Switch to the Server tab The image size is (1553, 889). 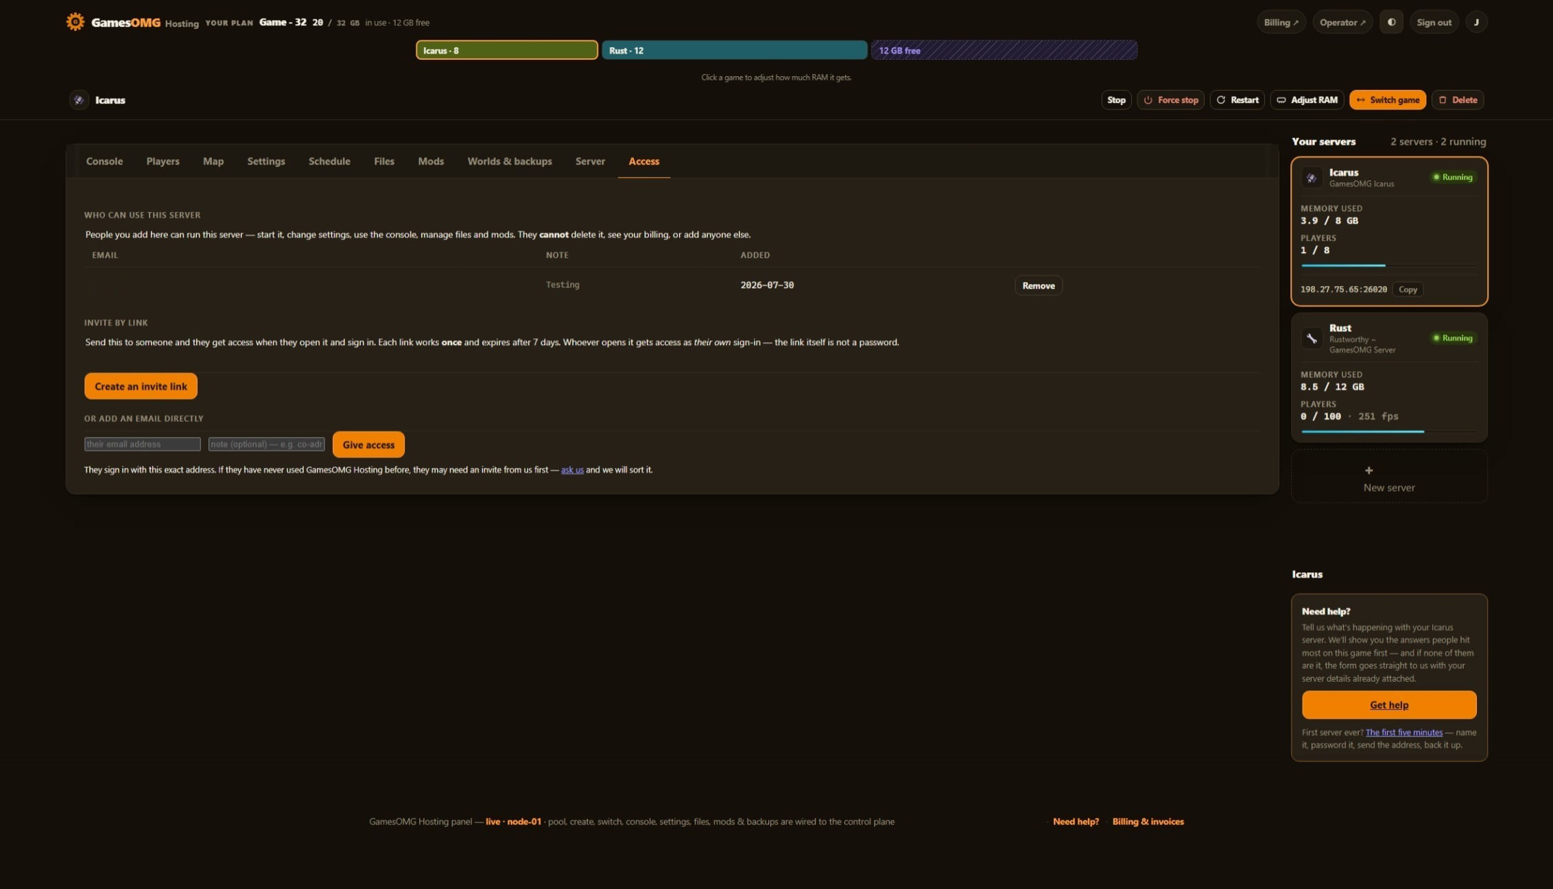coord(590,161)
